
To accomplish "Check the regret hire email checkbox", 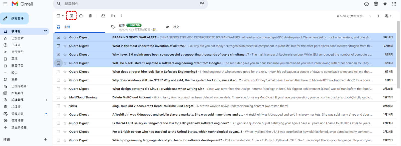I will pyautogui.click(x=58, y=72).
